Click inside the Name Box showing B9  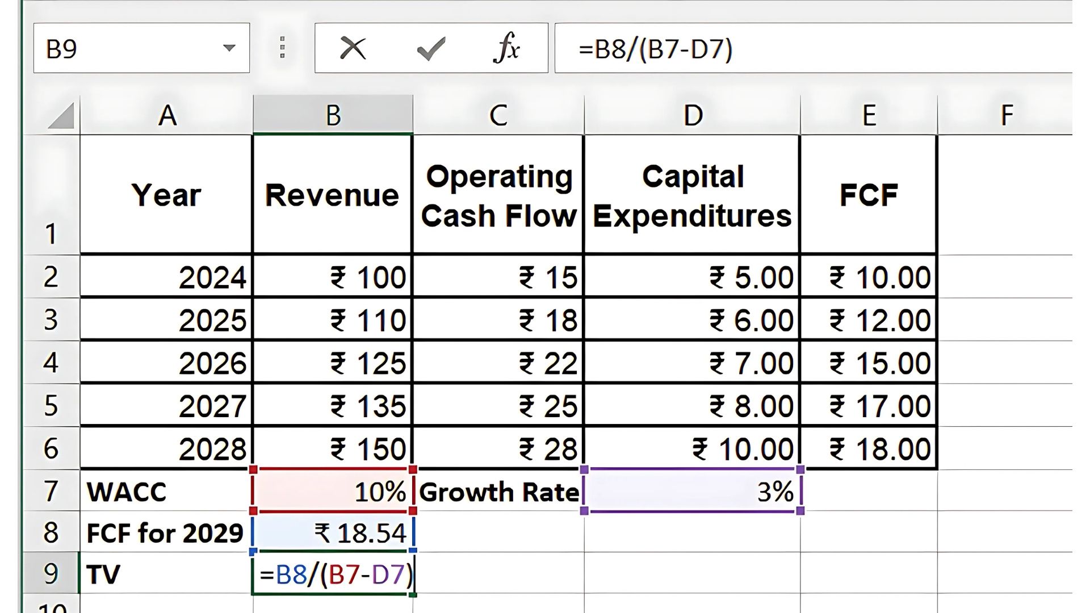(125, 49)
